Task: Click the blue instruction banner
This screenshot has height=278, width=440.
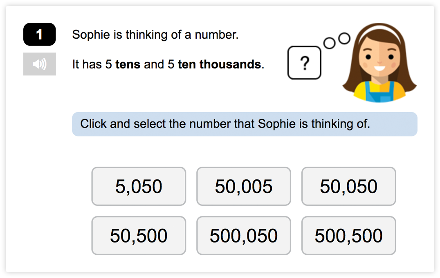Action: [245, 124]
